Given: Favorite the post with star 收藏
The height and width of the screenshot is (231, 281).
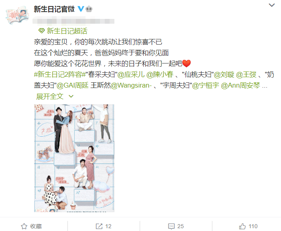Looking at the screenshot, I should click(31, 226).
